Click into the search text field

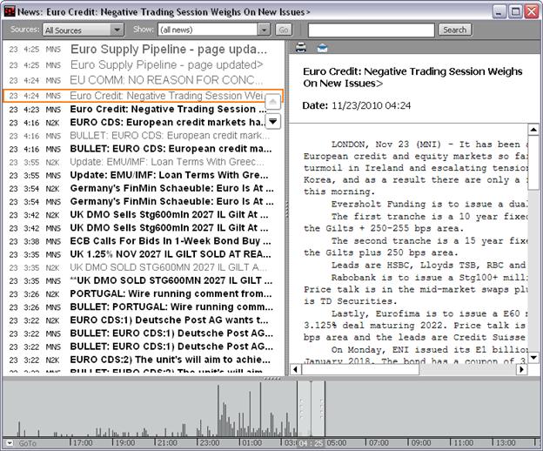[370, 30]
